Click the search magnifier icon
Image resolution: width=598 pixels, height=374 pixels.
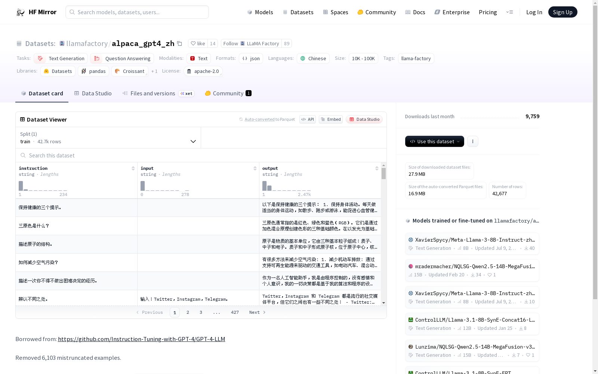pyautogui.click(x=72, y=12)
